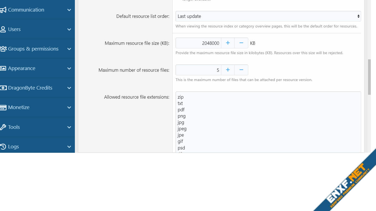Click the DragonByte Credits money icon

click(x=3, y=88)
